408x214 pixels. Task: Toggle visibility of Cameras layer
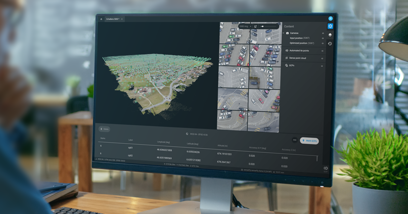tap(323, 33)
